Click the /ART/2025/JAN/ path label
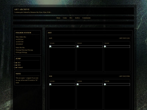The height and width of the screenshot is (110, 147). [124, 38]
